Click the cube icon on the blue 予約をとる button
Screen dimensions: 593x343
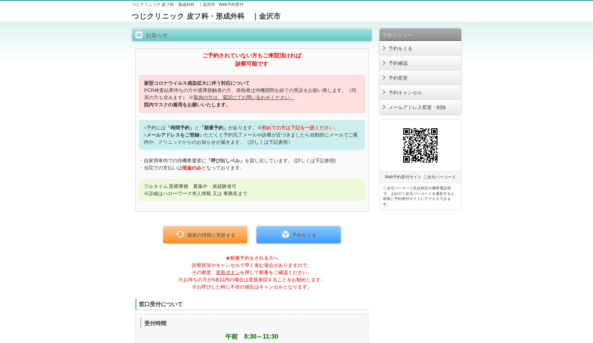(284, 235)
